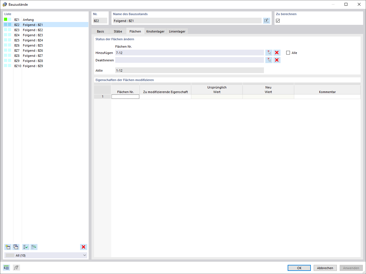The width and height of the screenshot is (366, 274).
Task: Open the Knotenlager tab
Action: point(155,31)
